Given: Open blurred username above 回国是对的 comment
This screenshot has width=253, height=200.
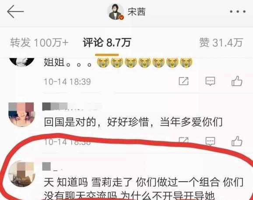Looking at the screenshot, I should pyautogui.click(x=72, y=107).
